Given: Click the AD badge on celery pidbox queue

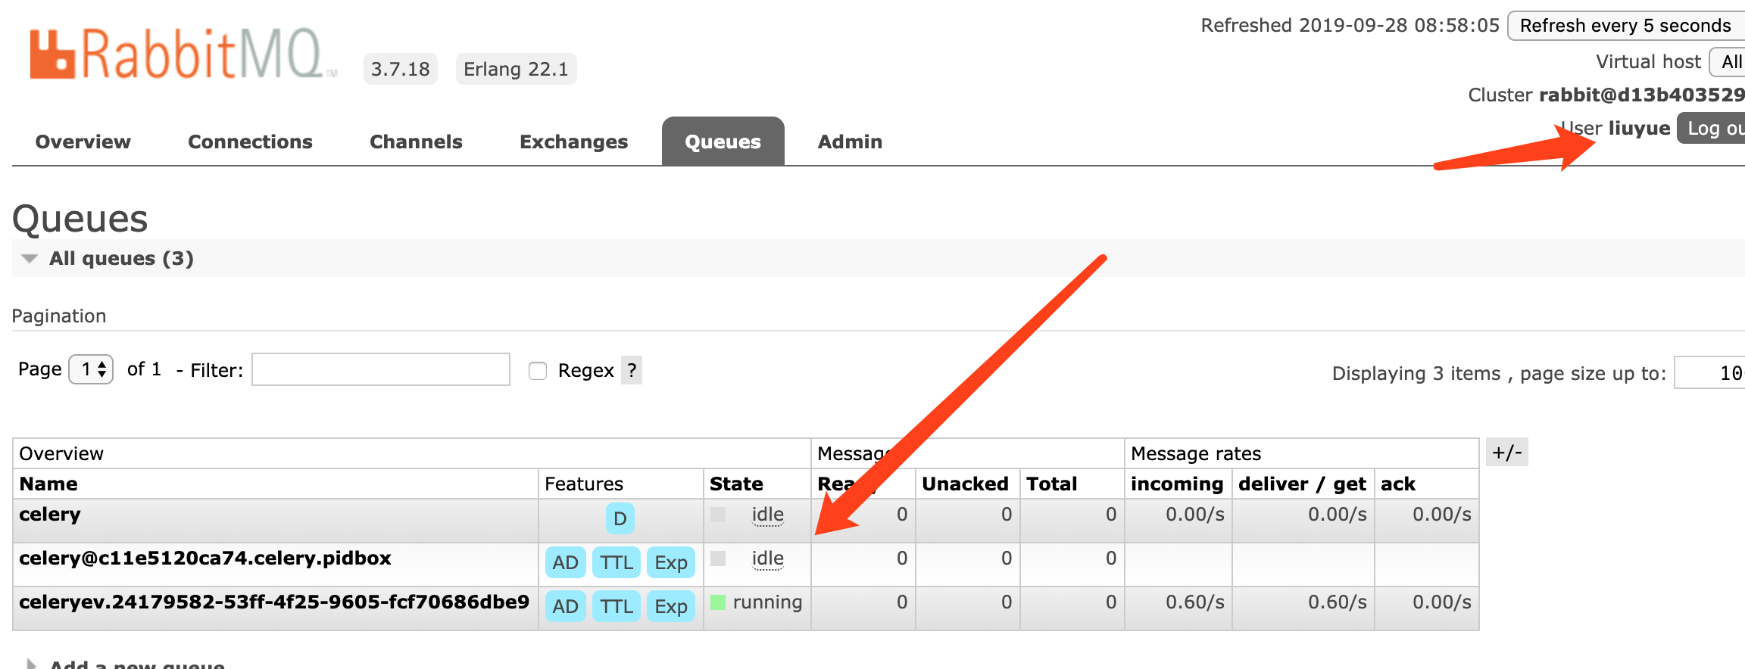Looking at the screenshot, I should pyautogui.click(x=565, y=562).
